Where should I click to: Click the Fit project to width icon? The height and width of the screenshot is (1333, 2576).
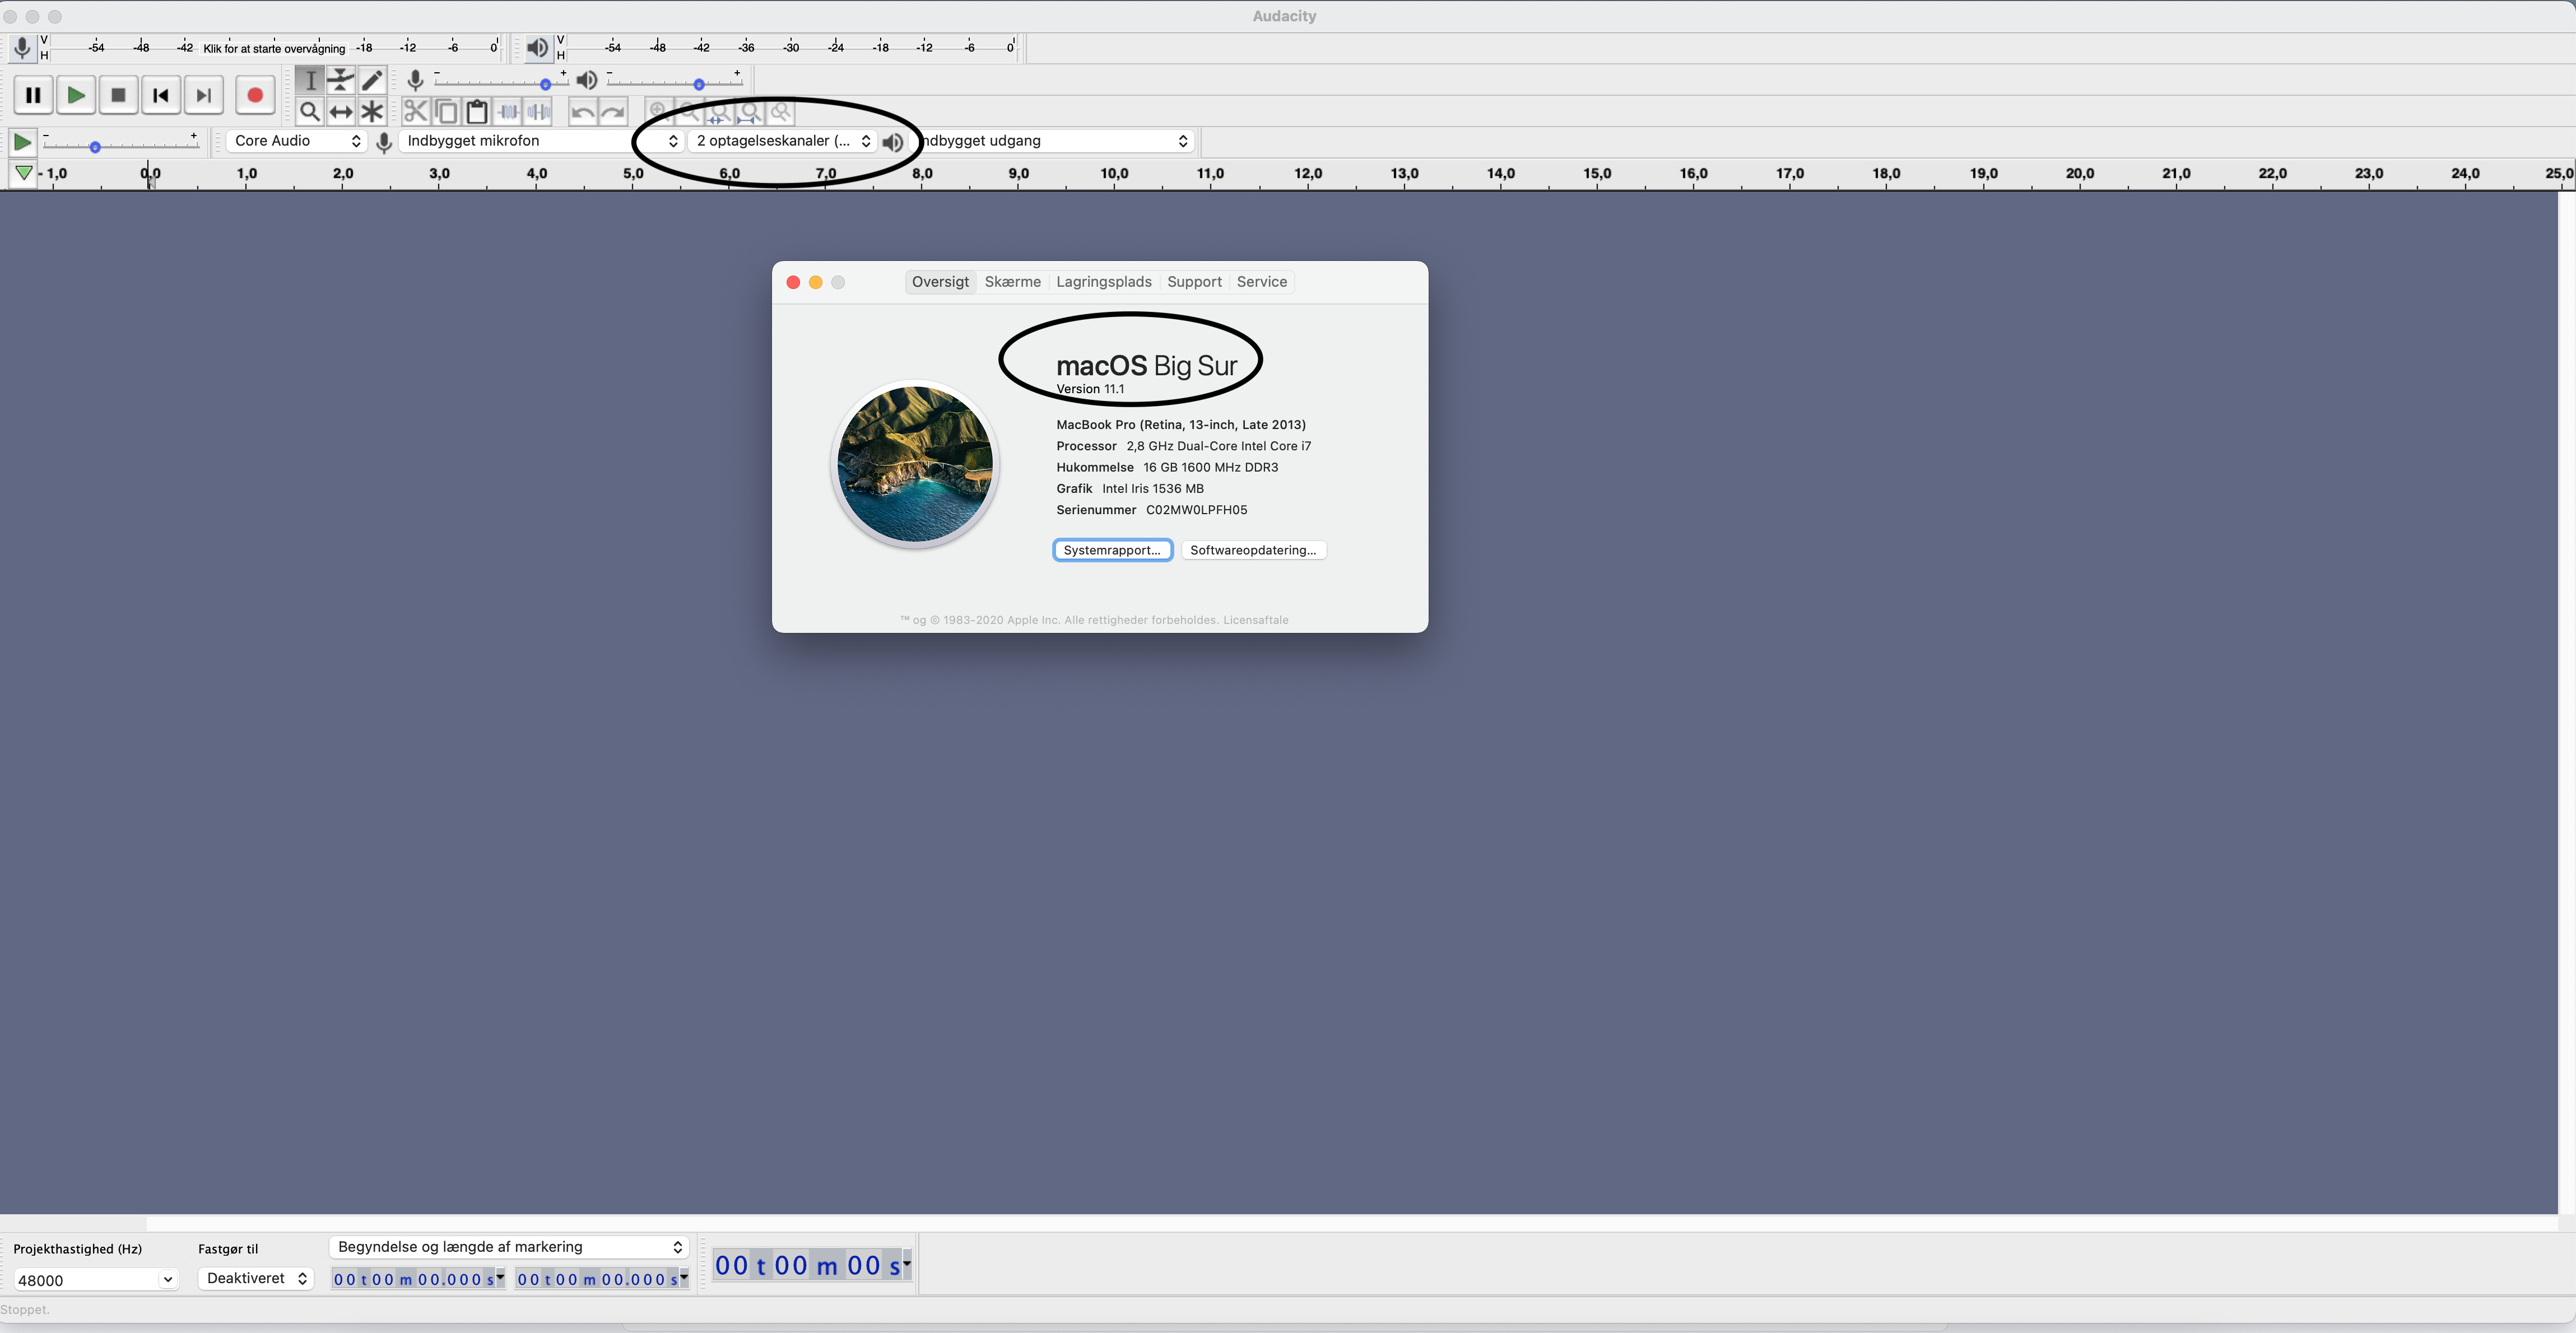click(x=750, y=111)
